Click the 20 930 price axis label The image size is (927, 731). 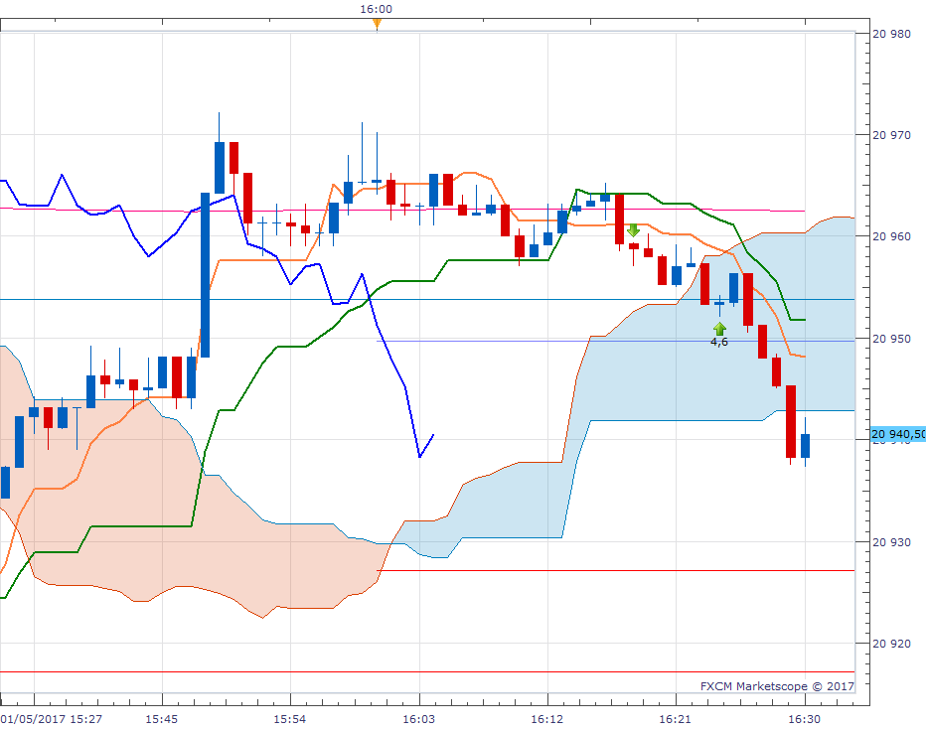[891, 542]
